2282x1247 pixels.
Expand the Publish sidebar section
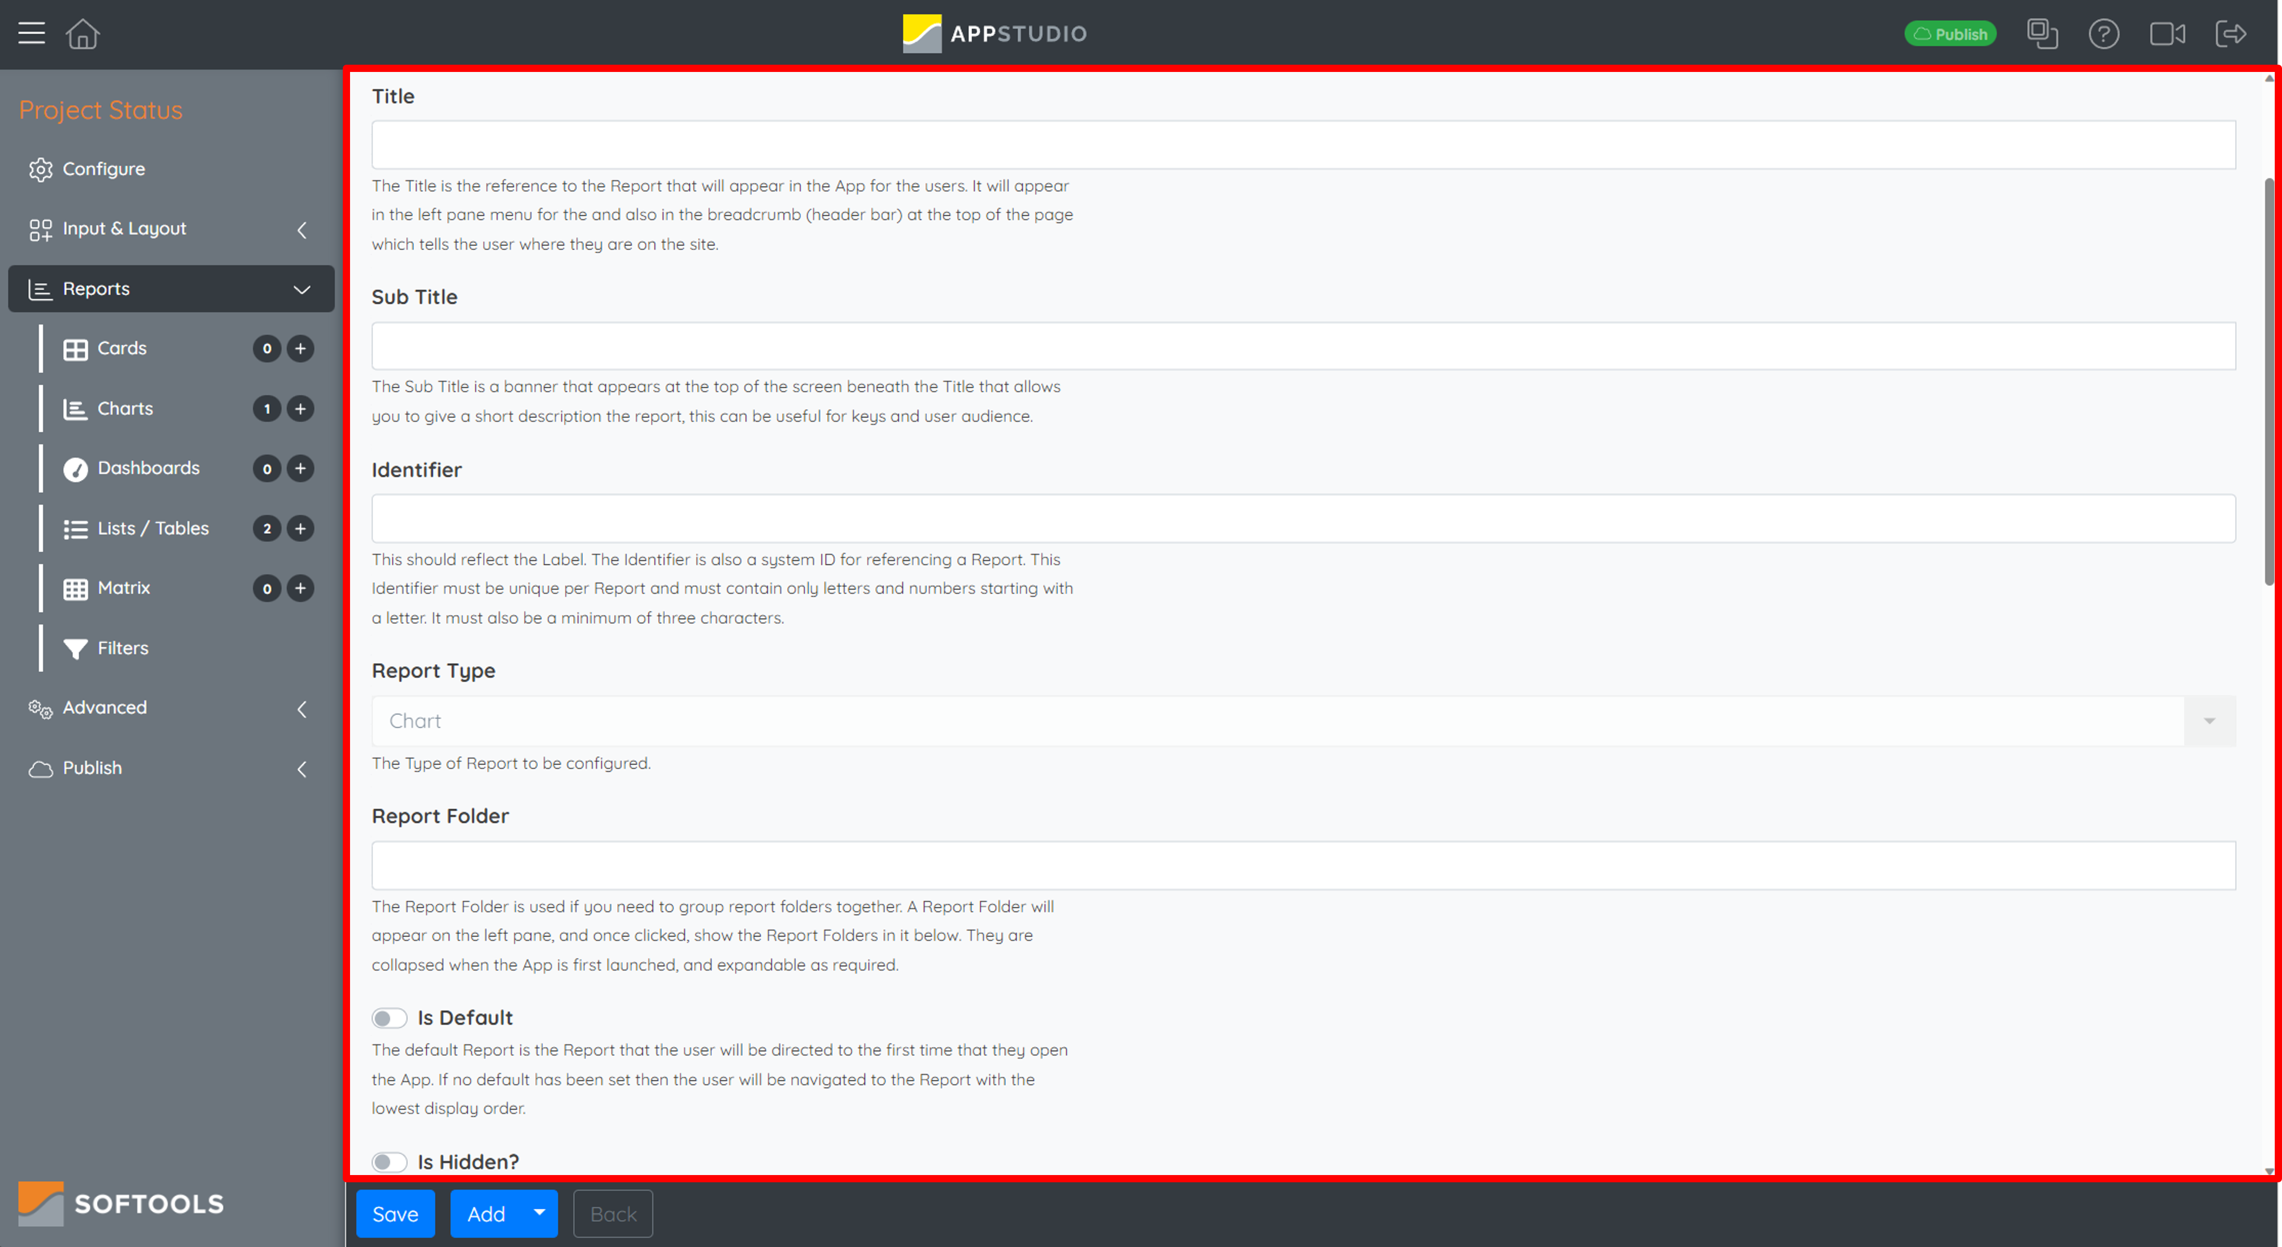click(171, 768)
